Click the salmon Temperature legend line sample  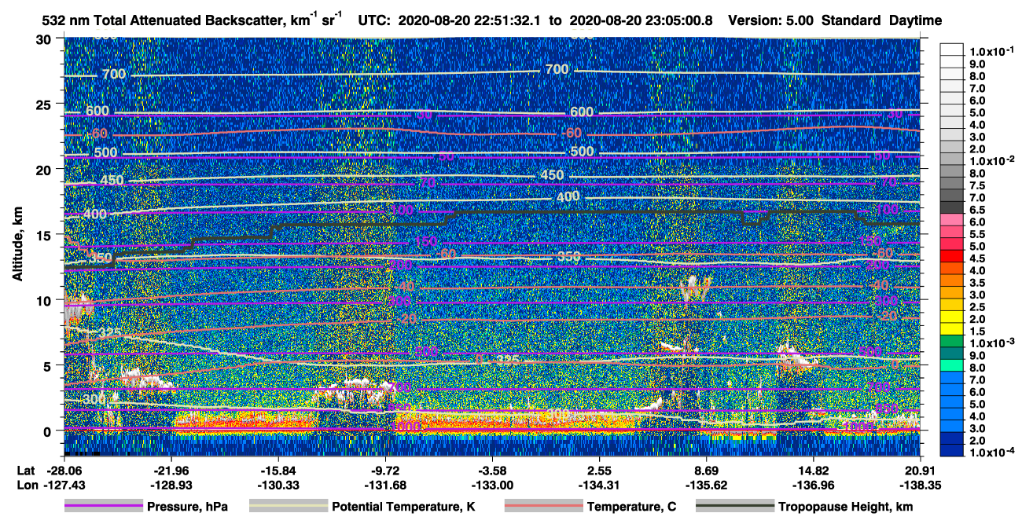click(543, 507)
